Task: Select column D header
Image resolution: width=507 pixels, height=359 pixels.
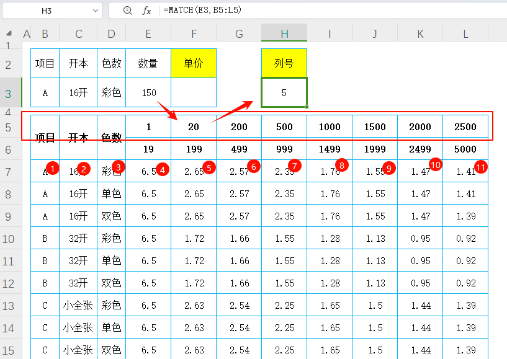Action: point(111,33)
